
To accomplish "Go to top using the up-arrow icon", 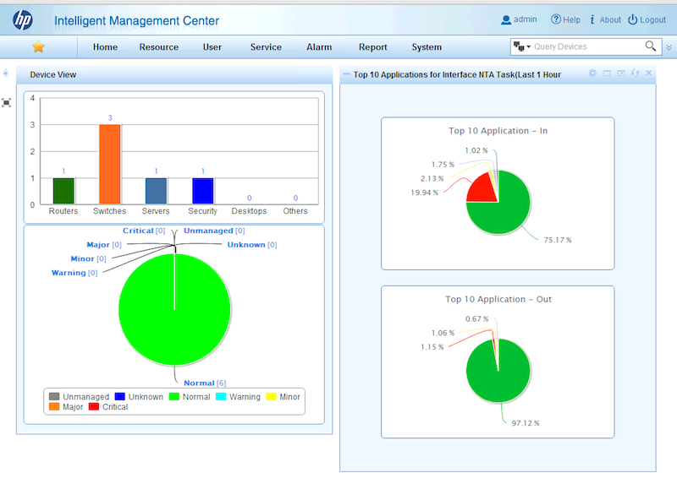I will (x=6, y=73).
